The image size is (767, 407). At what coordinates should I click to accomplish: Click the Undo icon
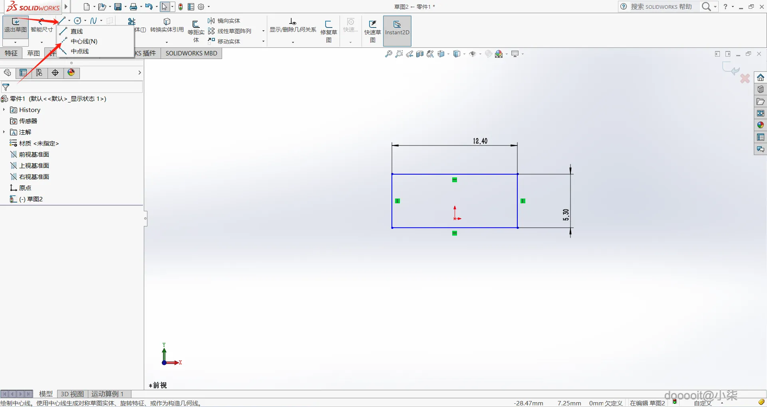tap(149, 7)
